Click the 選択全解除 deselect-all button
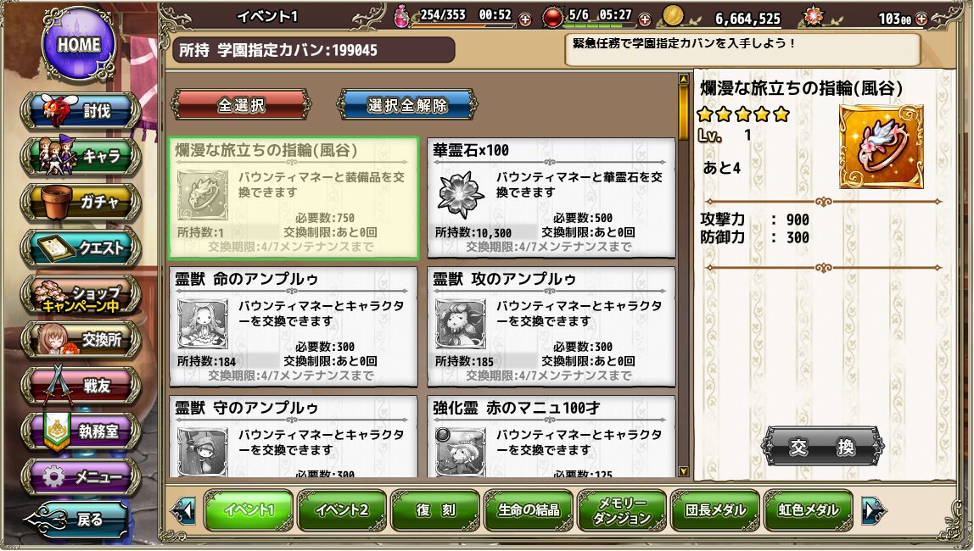This screenshot has height=551, width=974. coord(407,105)
